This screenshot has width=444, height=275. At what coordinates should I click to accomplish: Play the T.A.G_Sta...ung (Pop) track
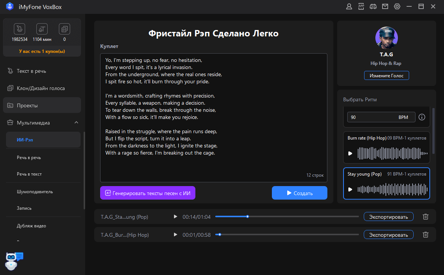(x=175, y=216)
